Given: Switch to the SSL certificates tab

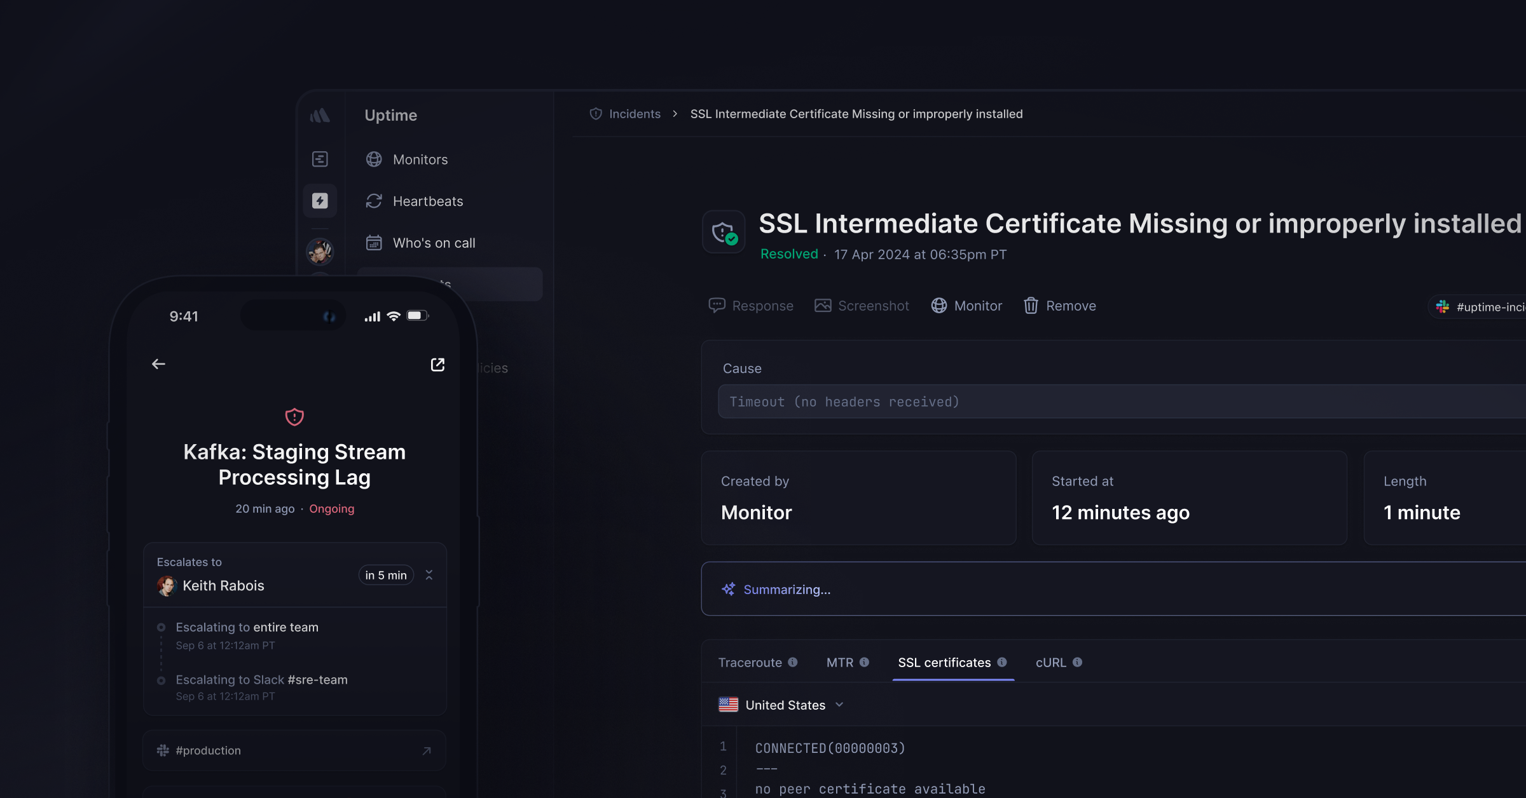Looking at the screenshot, I should (x=944, y=662).
